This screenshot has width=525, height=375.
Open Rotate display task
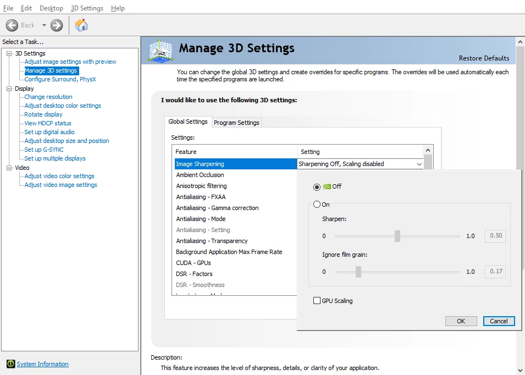click(x=43, y=114)
